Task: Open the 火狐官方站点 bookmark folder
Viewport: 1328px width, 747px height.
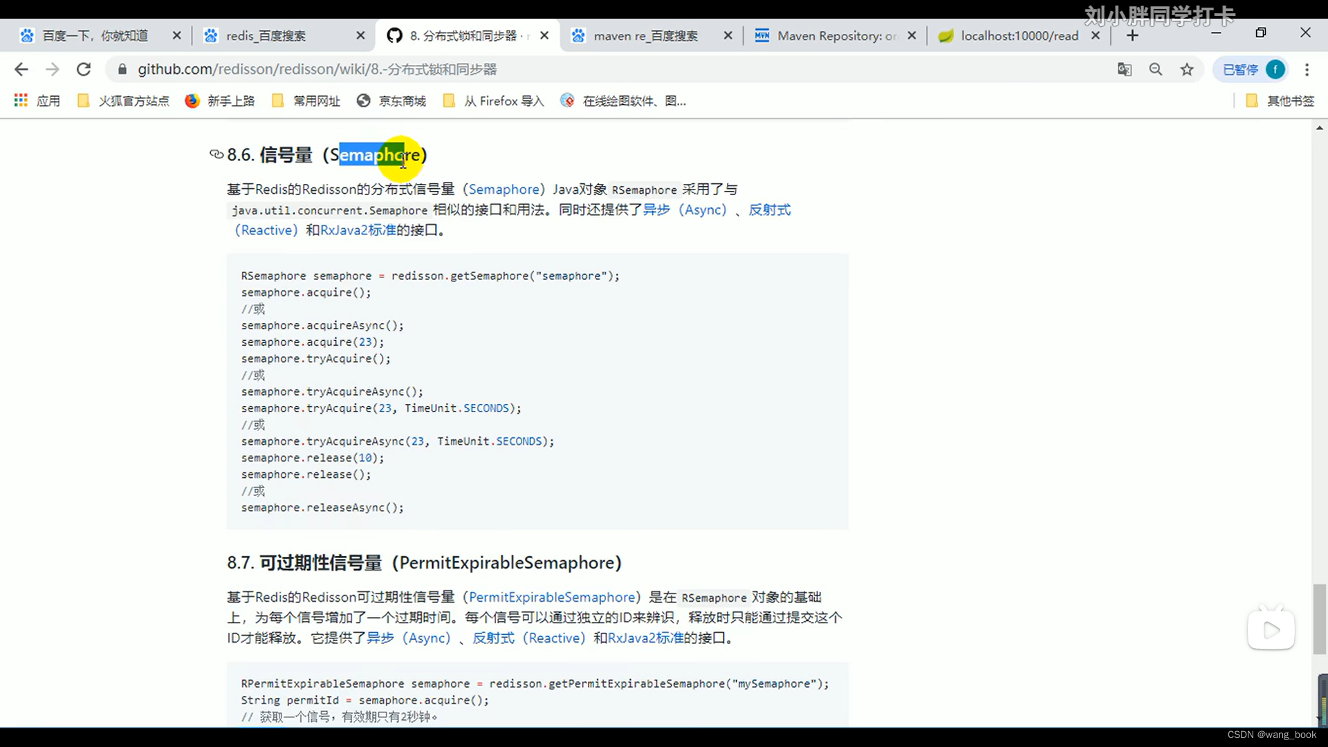Action: [x=123, y=101]
